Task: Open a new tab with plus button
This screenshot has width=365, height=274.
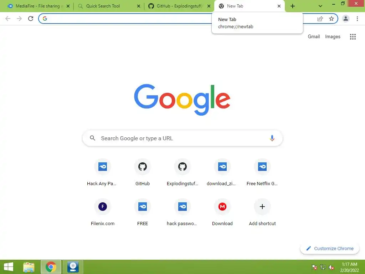Action: pyautogui.click(x=293, y=6)
